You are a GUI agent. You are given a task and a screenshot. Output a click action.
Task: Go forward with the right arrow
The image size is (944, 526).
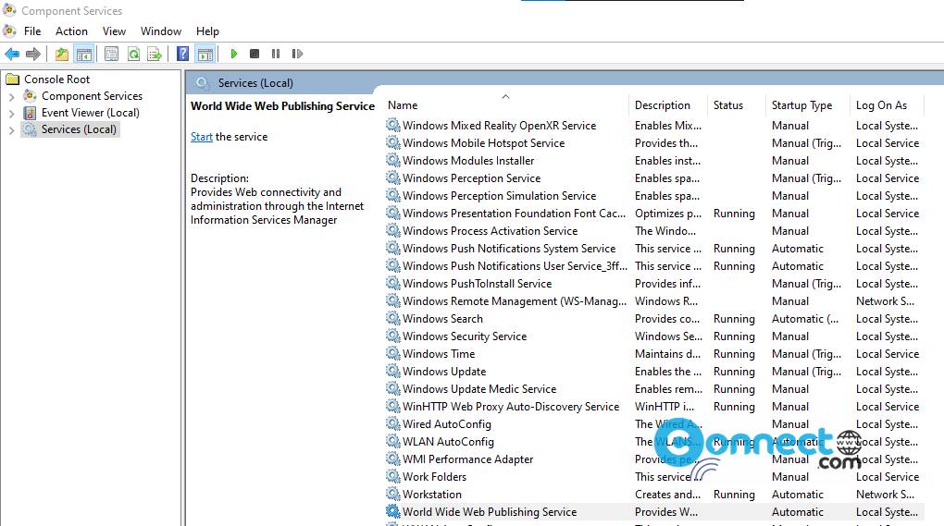[x=33, y=55]
